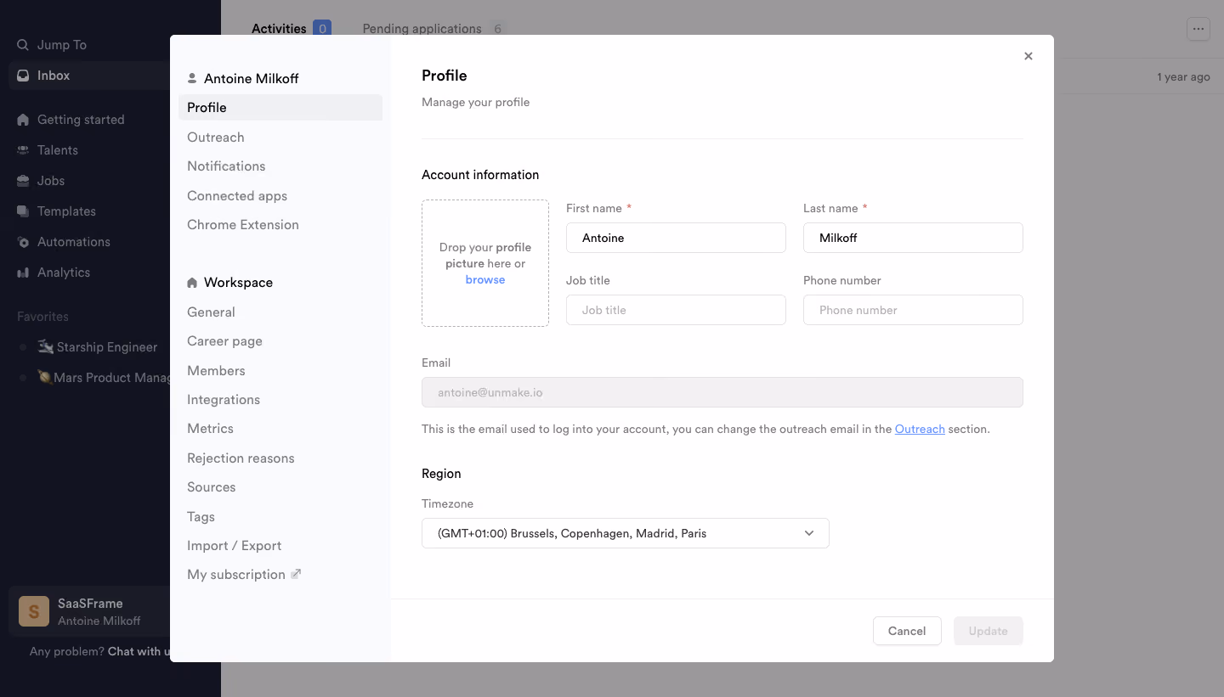This screenshot has height=697, width=1224.
Task: Click the Cancel button
Action: [907, 631]
